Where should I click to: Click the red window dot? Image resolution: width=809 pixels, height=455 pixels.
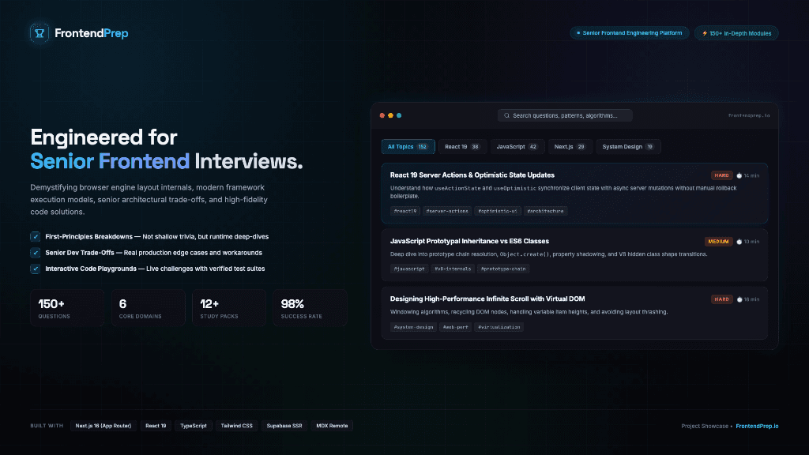[382, 115]
